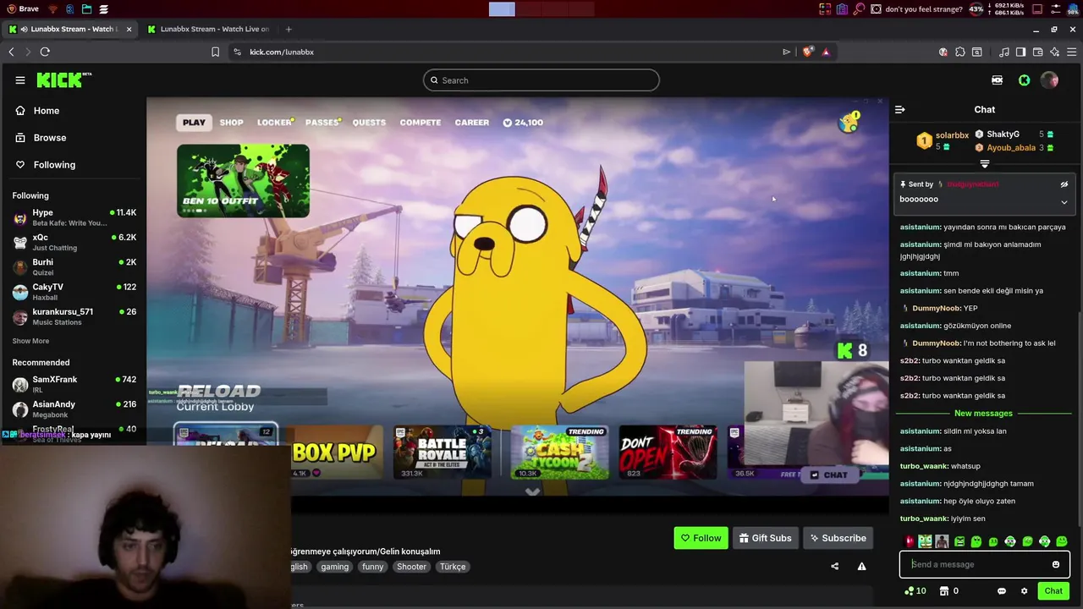
Task: Click the green Chat send button
Action: [1053, 591]
